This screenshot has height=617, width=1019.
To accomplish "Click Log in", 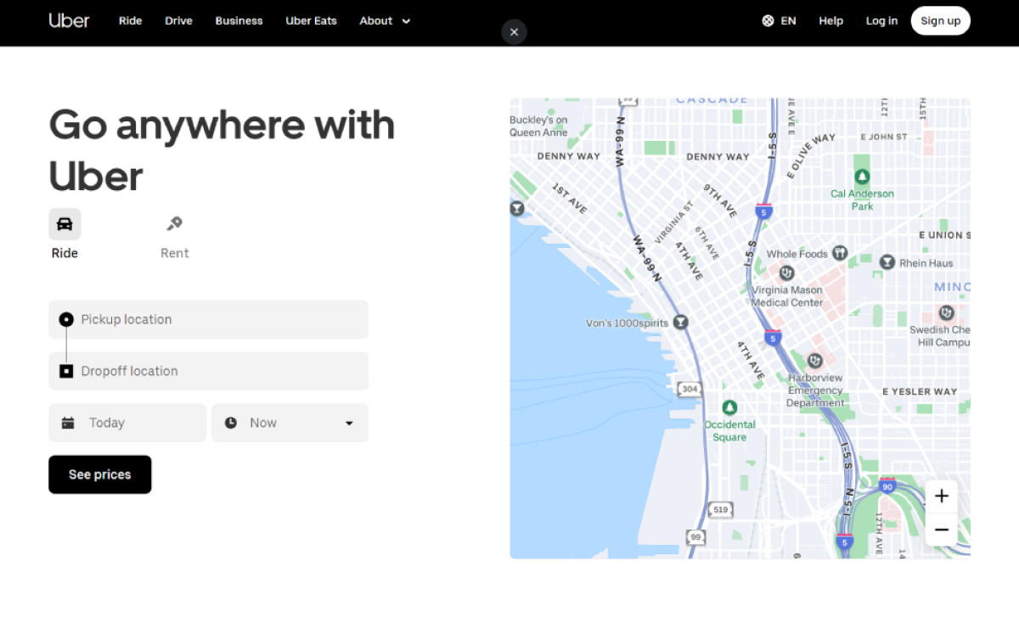I will (881, 20).
